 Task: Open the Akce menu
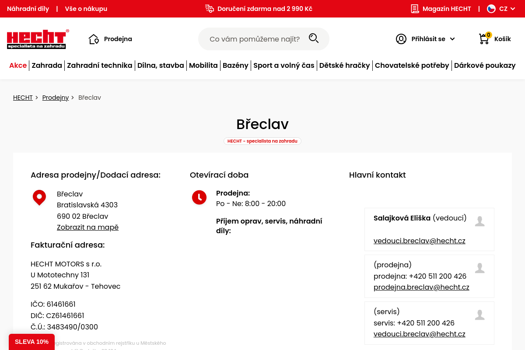click(x=18, y=66)
